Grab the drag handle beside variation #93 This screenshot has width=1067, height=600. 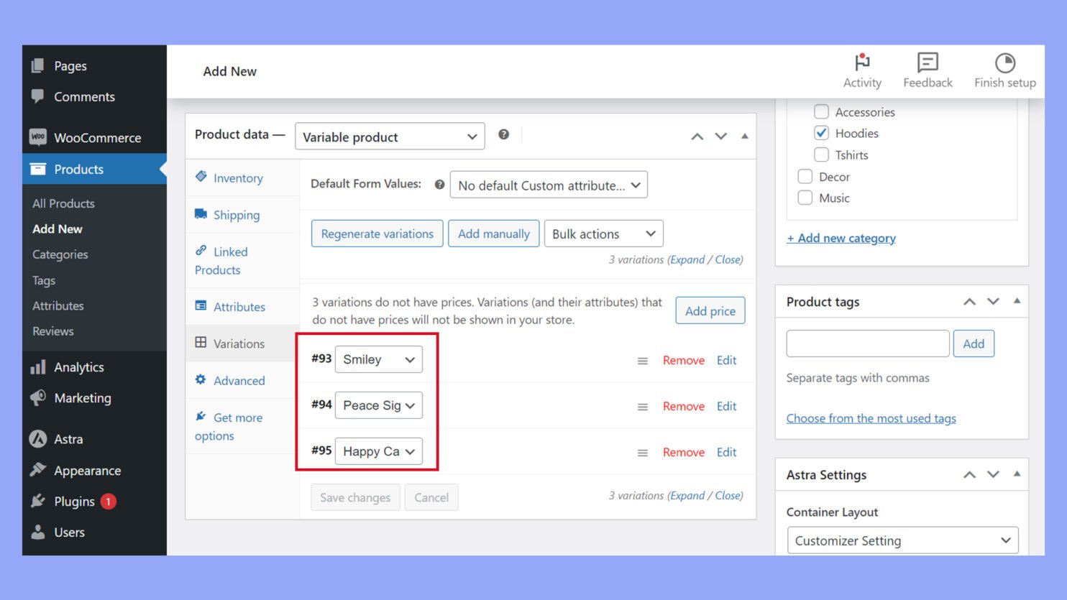[642, 361]
